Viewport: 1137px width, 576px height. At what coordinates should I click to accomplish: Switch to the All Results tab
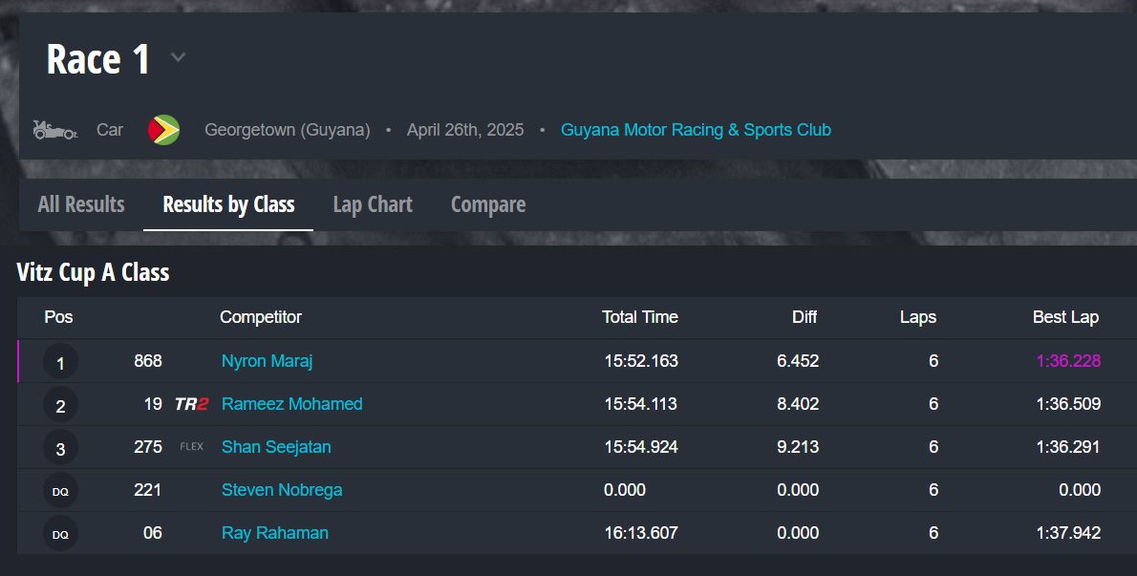pos(81,204)
